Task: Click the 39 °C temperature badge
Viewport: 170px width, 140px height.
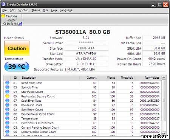Action: pos(17,67)
